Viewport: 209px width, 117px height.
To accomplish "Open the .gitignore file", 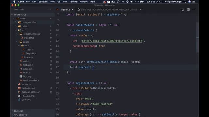I will point(26,84).
